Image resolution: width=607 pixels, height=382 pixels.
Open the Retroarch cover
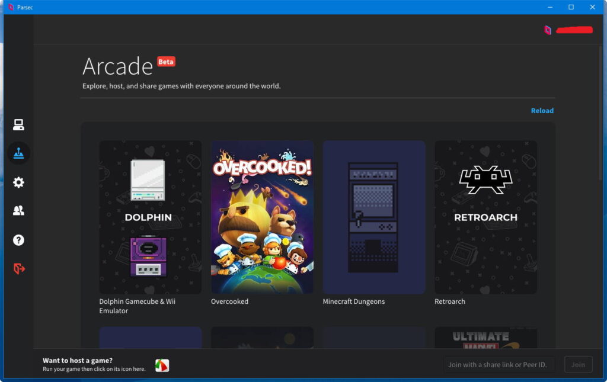click(x=486, y=217)
